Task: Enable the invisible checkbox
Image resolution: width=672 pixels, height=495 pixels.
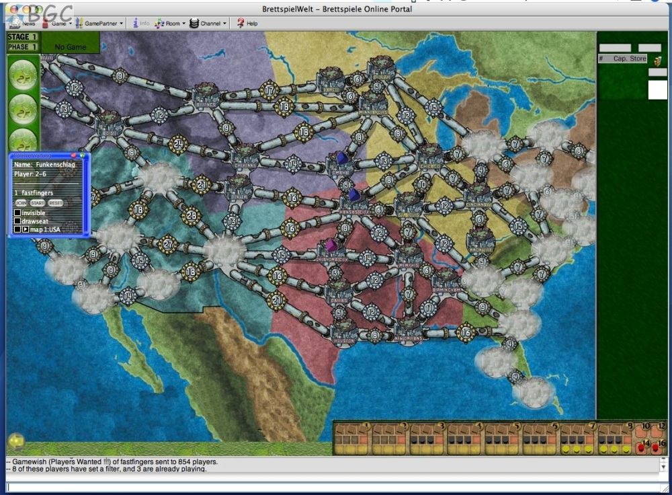Action: click(x=17, y=213)
